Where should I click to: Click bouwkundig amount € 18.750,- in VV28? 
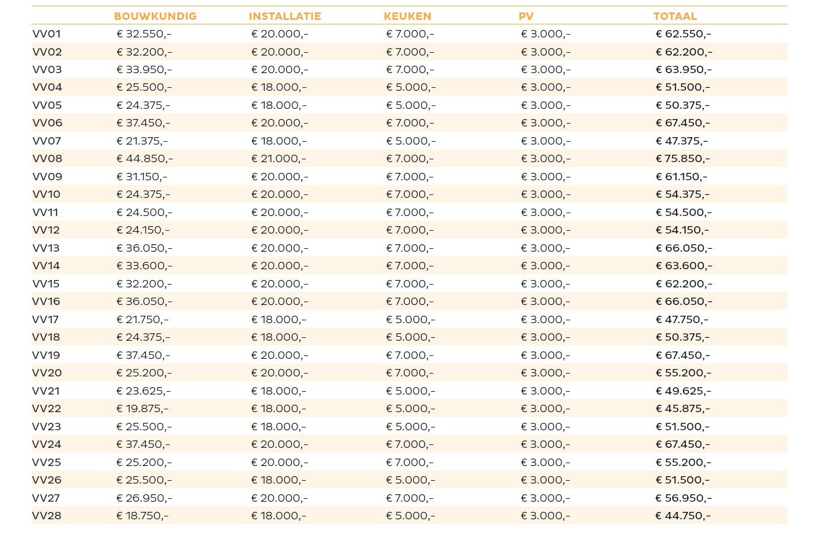142,516
